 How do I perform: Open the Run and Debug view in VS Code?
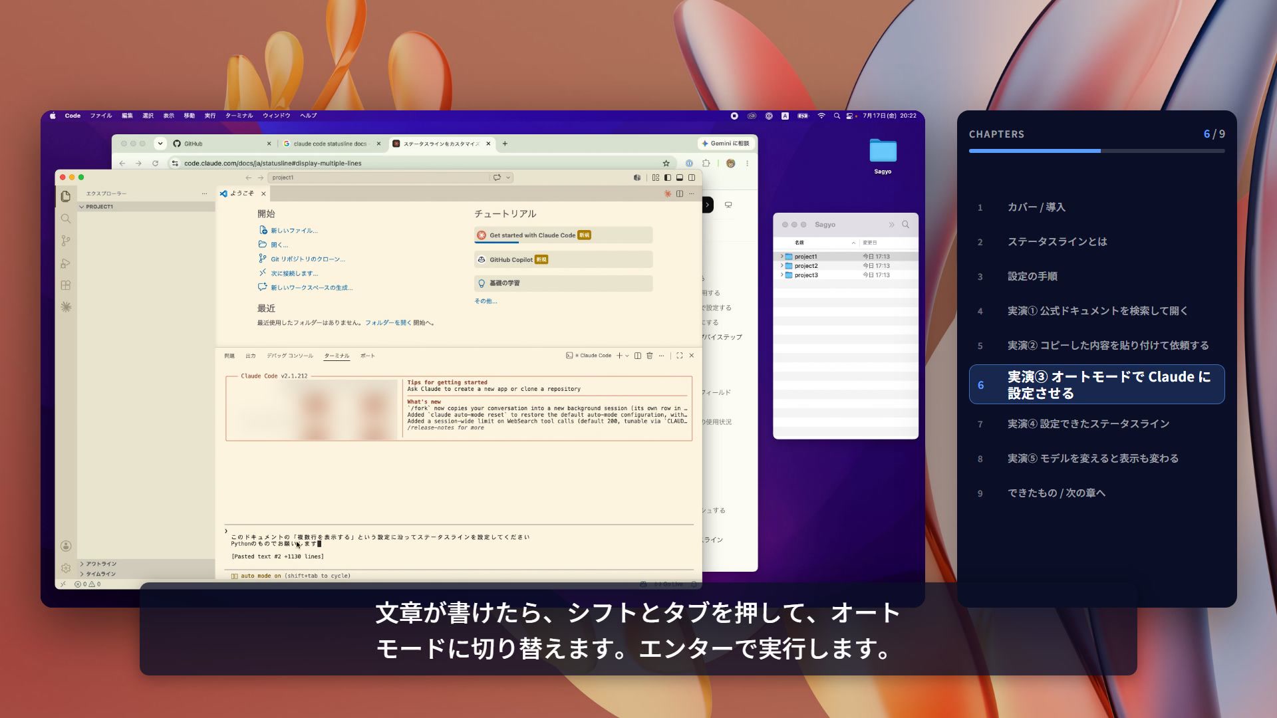(x=66, y=263)
